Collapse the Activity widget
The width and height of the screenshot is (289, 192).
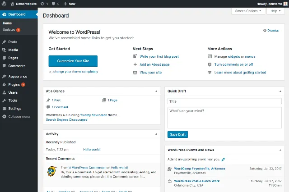coord(156,134)
